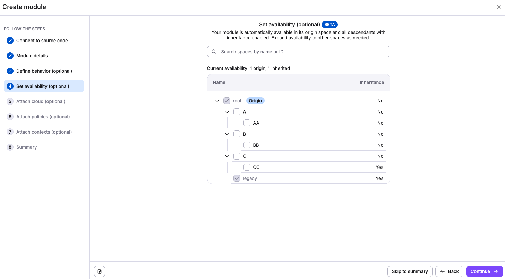The image size is (505, 279).
Task: Check the checkbox for space A
Action: pyautogui.click(x=237, y=112)
